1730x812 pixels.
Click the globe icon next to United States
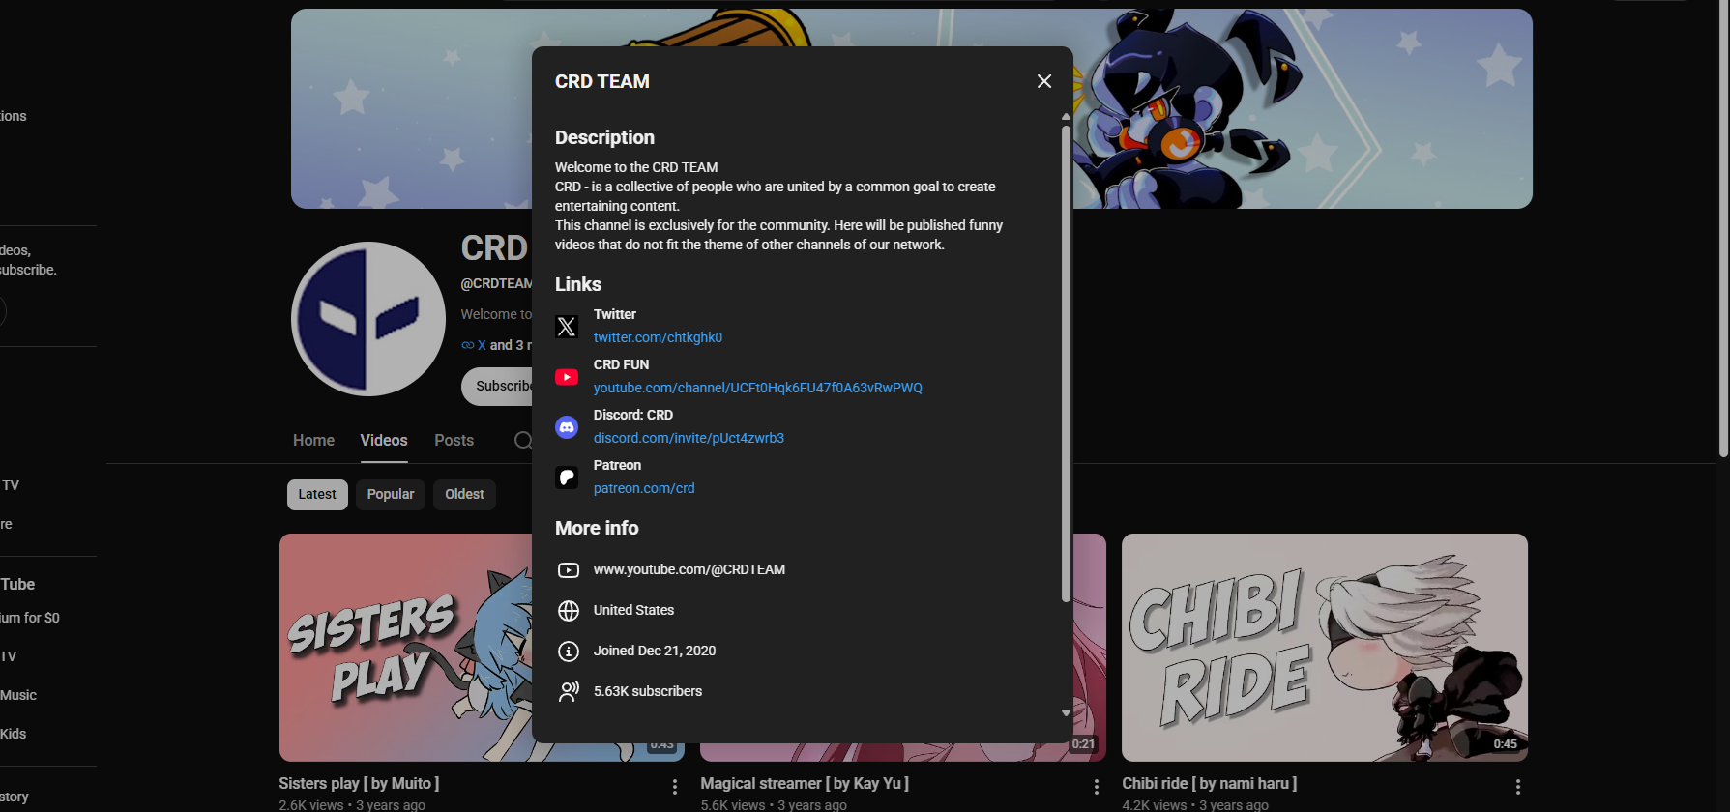(569, 611)
